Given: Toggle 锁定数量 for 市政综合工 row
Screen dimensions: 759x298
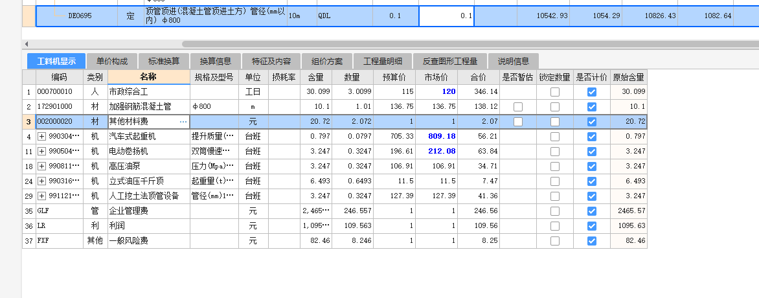Looking at the screenshot, I should coord(555,92).
